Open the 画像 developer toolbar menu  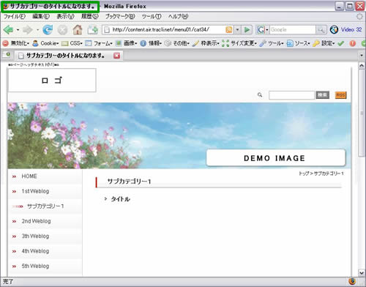(126, 43)
